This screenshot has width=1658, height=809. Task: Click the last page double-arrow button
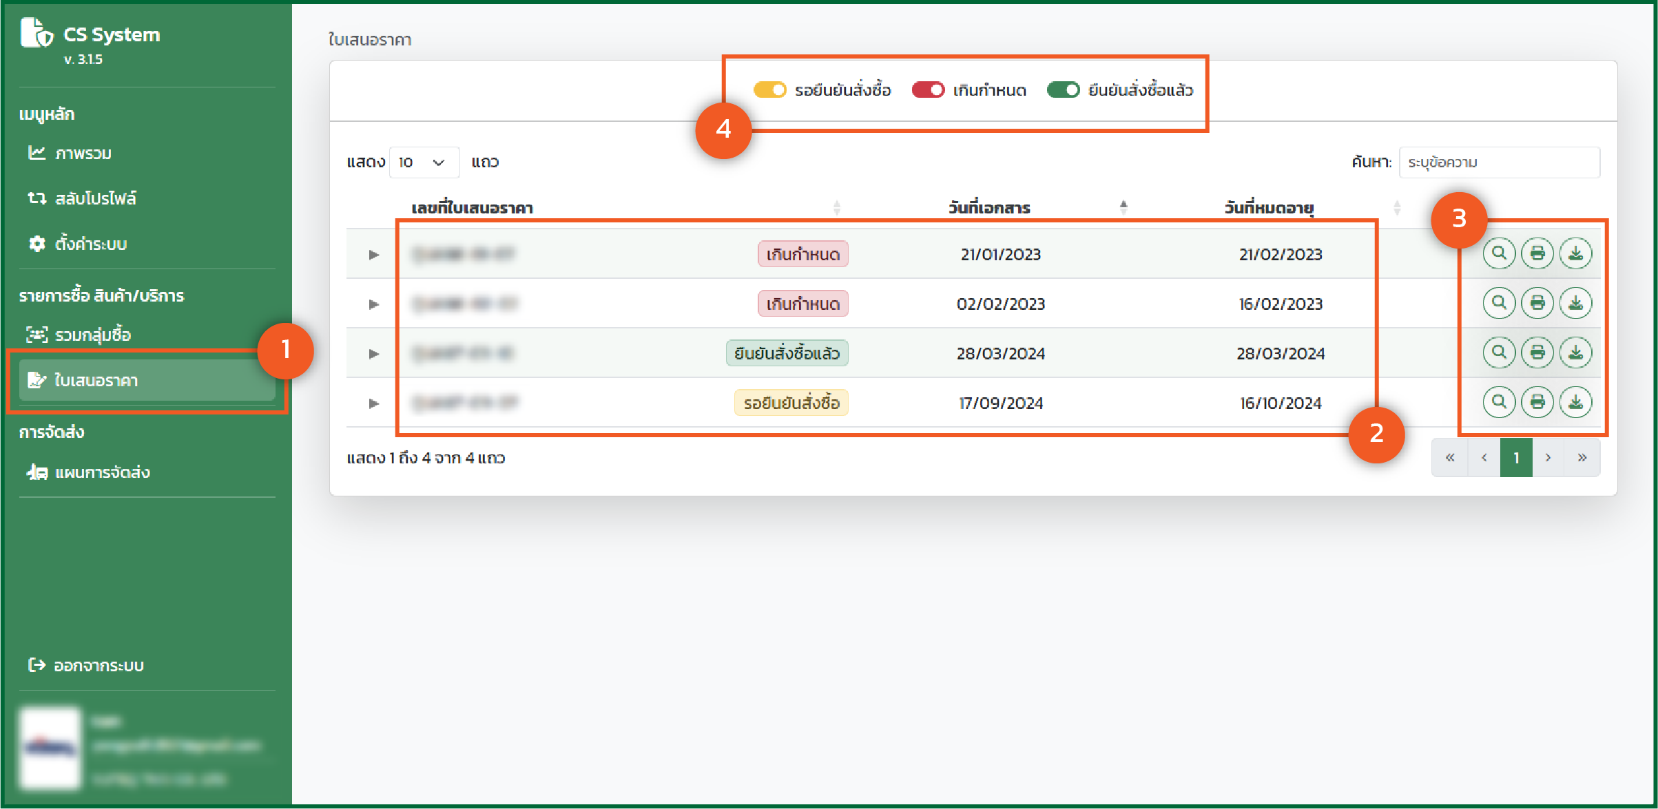[x=1582, y=458]
